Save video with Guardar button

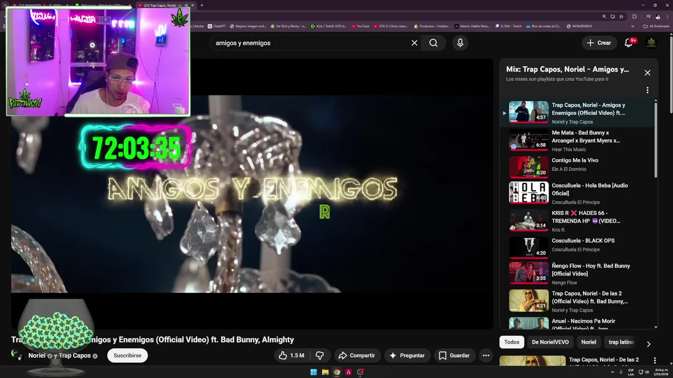[454, 355]
